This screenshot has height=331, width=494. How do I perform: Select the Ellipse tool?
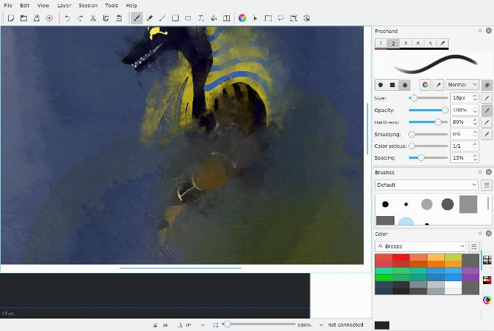click(188, 18)
